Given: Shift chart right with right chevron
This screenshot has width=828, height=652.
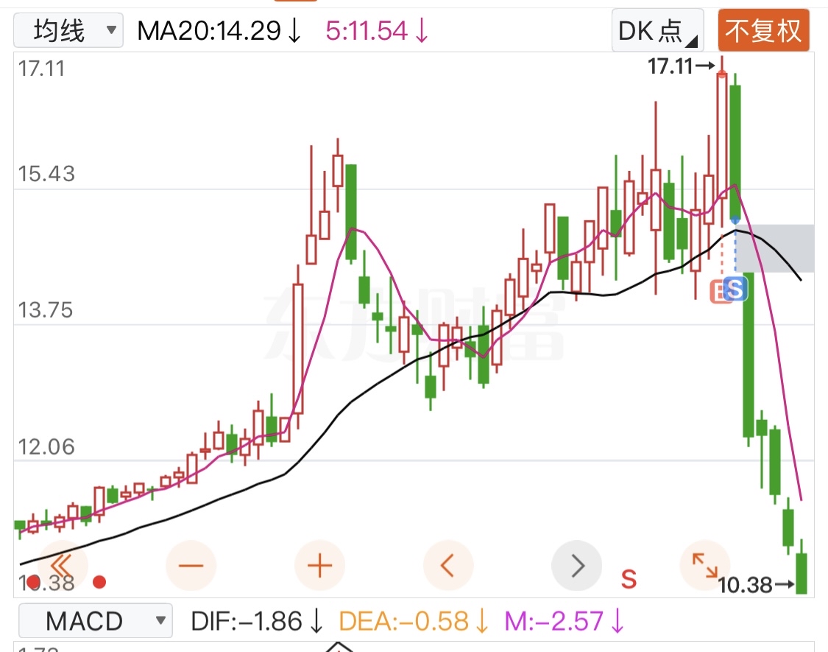Looking at the screenshot, I should point(576,565).
